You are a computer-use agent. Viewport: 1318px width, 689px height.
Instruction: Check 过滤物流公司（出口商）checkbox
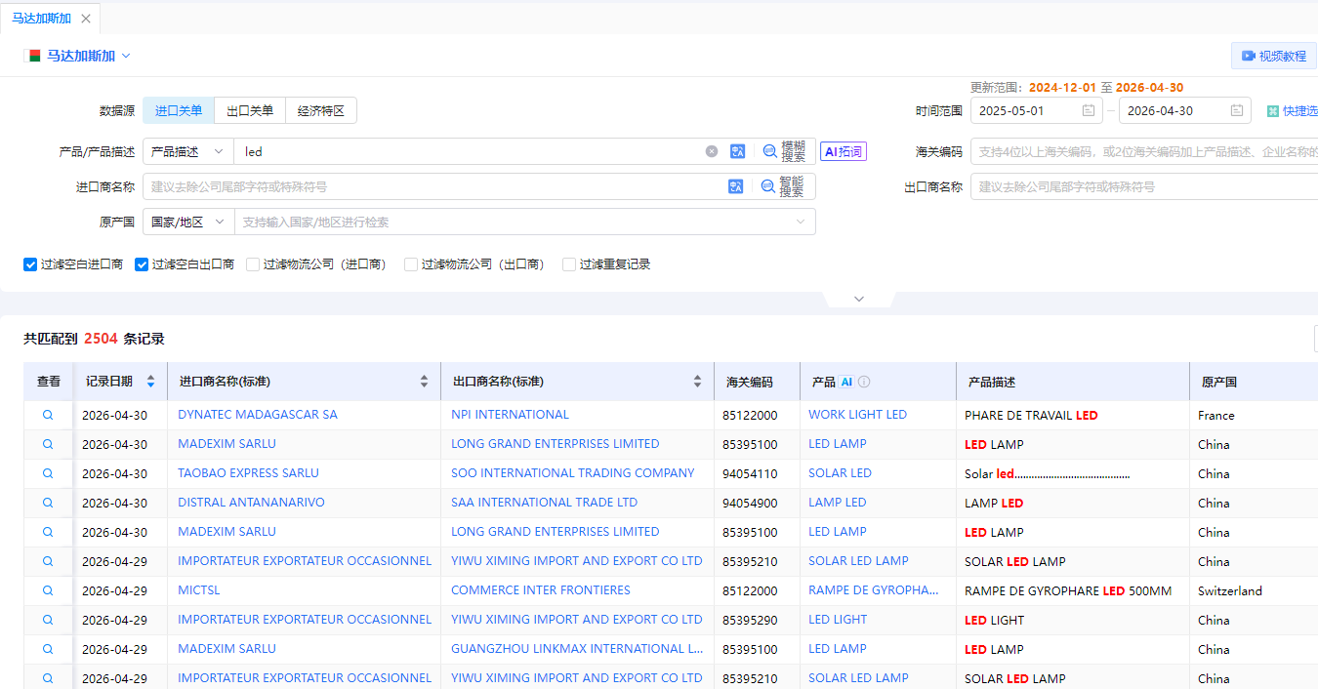411,263
